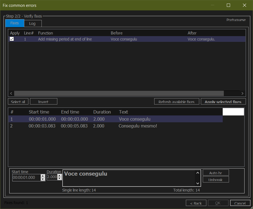Click Refresh available fixes
The width and height of the screenshot is (253, 209).
[177, 101]
